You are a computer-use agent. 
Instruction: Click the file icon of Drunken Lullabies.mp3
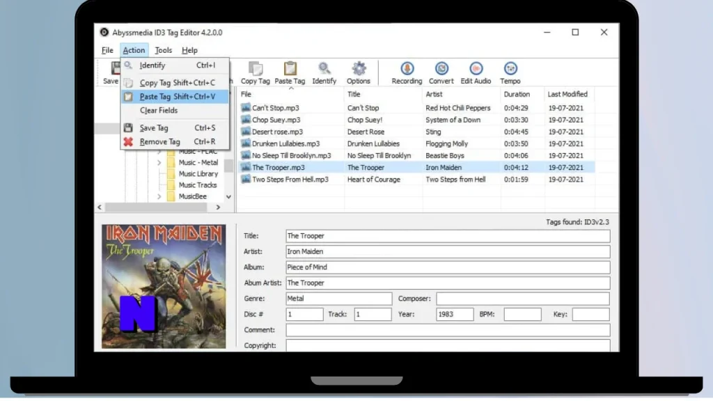[246, 143]
